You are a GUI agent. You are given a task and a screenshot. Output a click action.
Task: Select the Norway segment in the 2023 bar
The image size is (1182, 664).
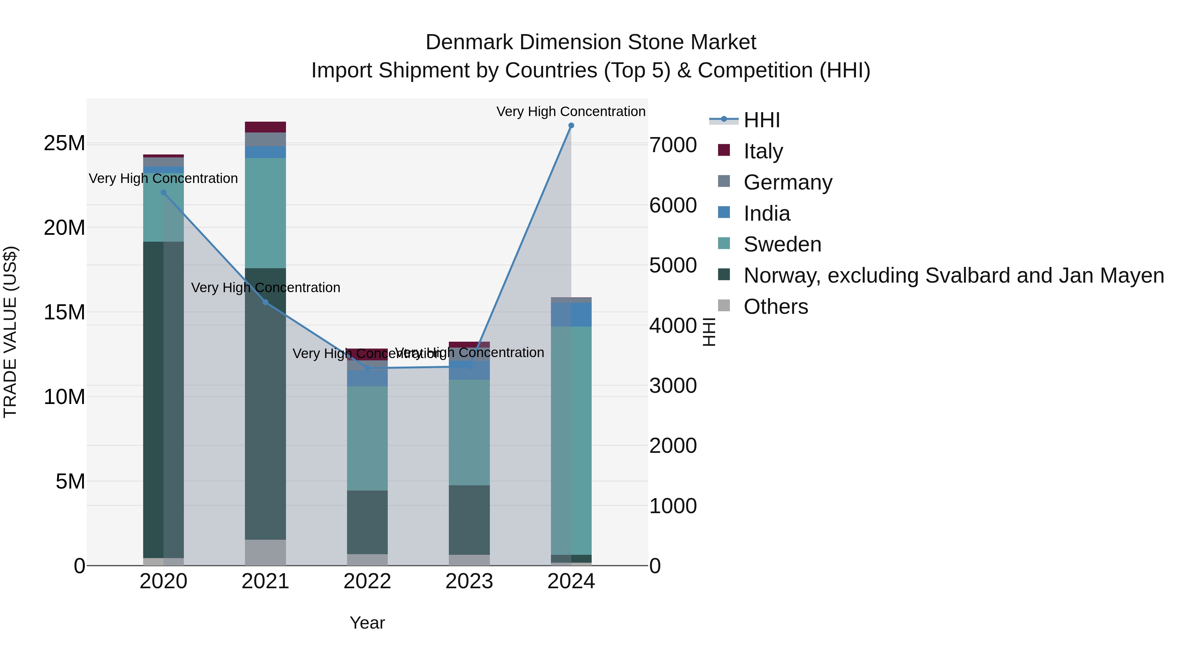click(x=469, y=520)
